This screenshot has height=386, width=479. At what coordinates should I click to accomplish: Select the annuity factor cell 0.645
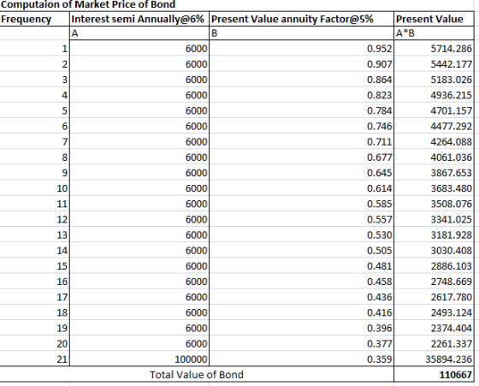(x=301, y=173)
